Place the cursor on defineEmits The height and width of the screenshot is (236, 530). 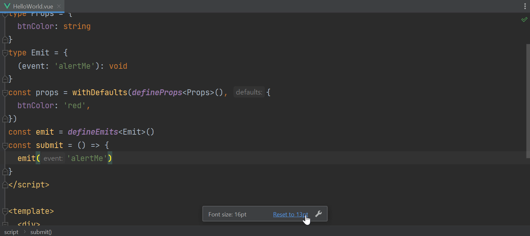tap(93, 132)
